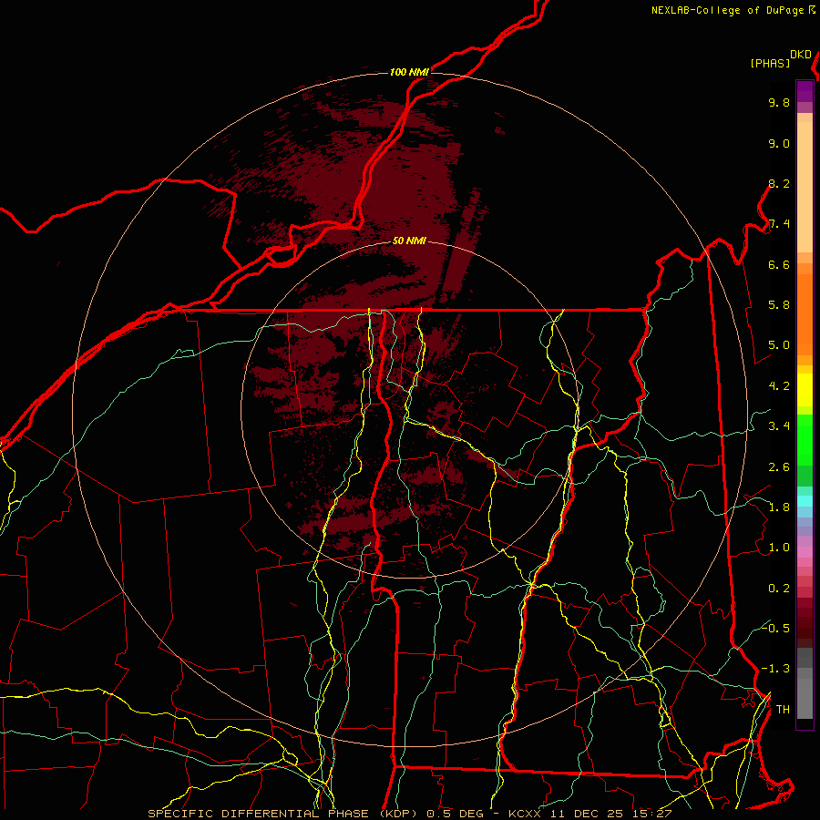Image resolution: width=820 pixels, height=820 pixels.
Task: Click the 5.0 value on the color scale
Action: (779, 345)
